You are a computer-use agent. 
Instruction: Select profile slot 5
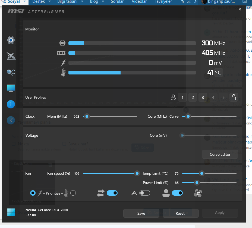(x=223, y=97)
